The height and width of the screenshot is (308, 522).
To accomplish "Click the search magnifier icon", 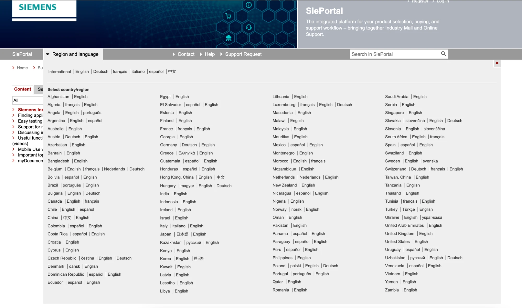I will 443,54.
